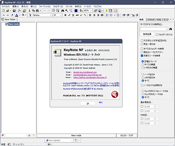Screen dimensions: 175x146
Task: Align the paragraph left
Action: click(90, 15)
